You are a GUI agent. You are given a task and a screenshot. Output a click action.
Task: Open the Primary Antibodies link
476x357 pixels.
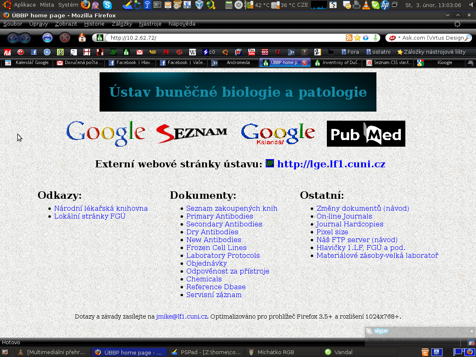click(x=219, y=216)
